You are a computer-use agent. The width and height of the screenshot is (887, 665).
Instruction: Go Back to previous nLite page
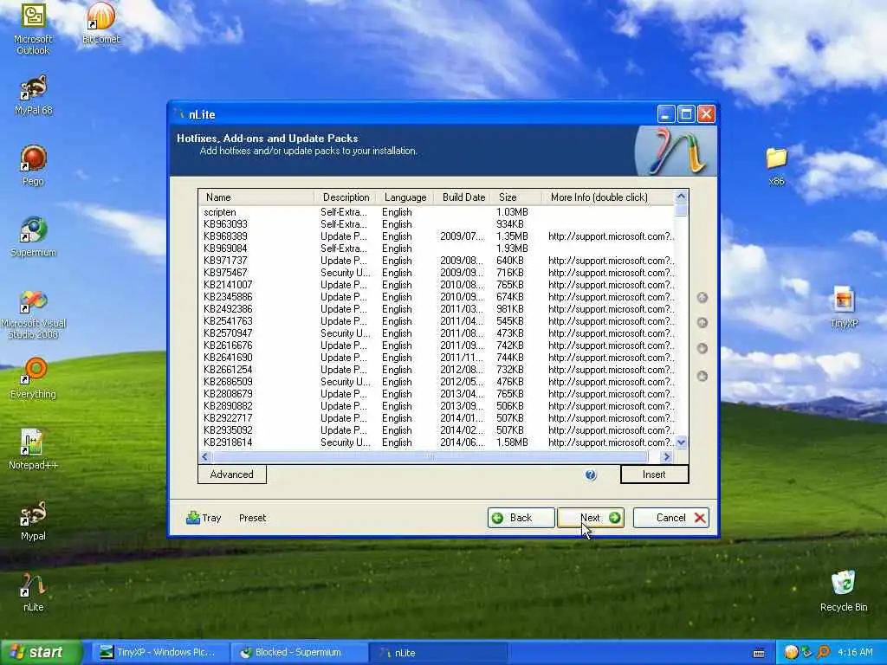click(521, 518)
